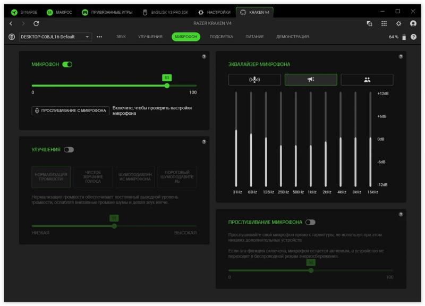This screenshot has height=306, width=425.
Task: Click the profile icon beside profile dropdown
Action: 12,37
